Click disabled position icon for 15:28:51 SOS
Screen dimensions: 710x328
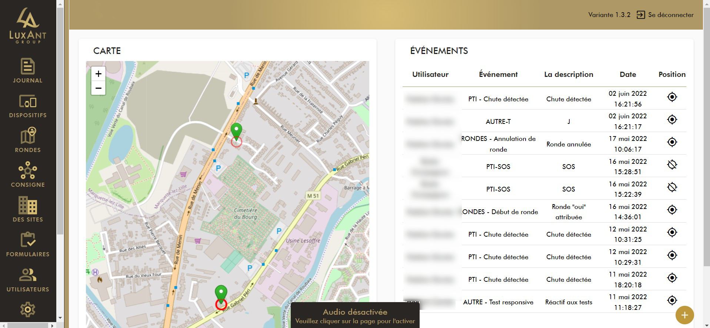click(672, 165)
